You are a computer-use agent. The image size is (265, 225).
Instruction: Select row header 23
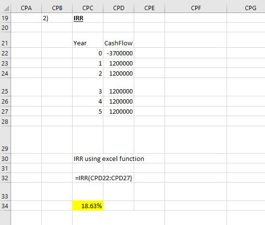pyautogui.click(x=5, y=63)
